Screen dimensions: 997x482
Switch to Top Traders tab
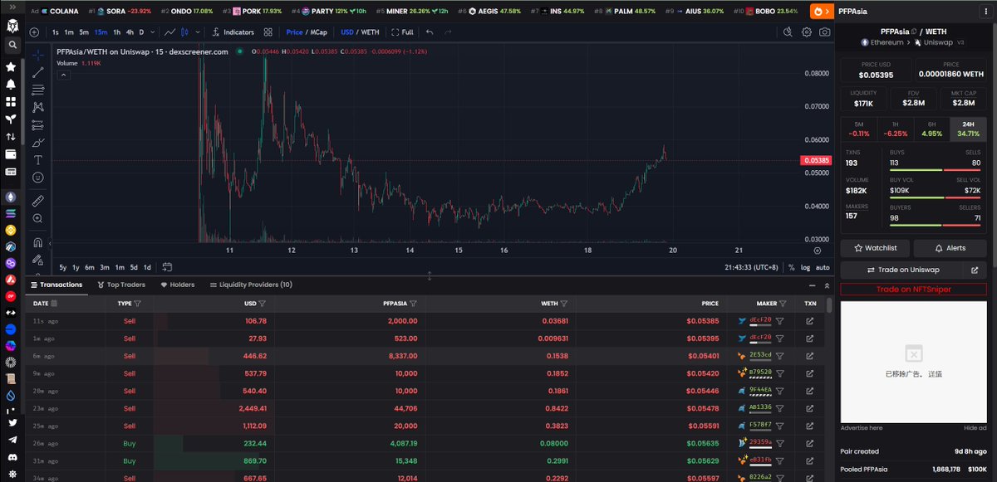coord(121,285)
